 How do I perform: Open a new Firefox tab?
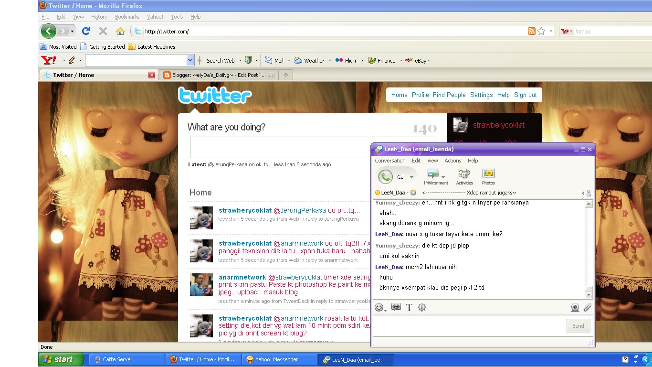coord(286,75)
